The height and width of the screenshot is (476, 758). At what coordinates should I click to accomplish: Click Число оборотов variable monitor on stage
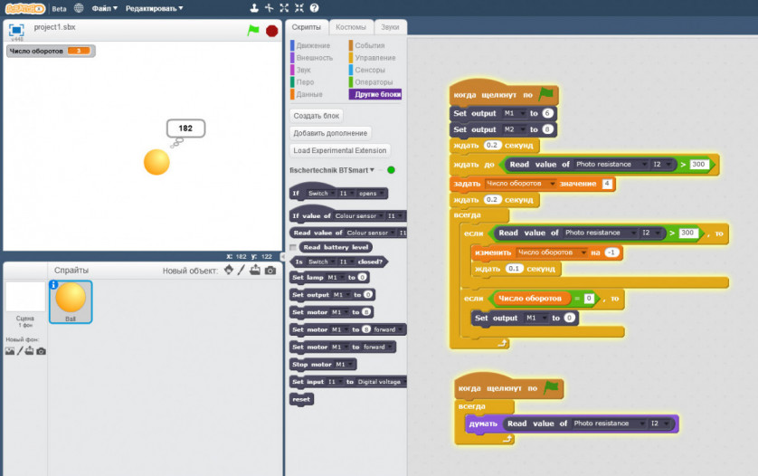51,51
